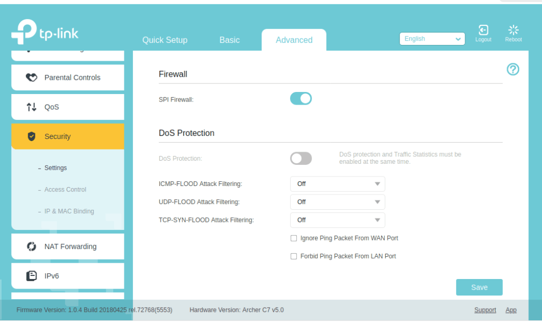The image size is (542, 325).
Task: Open the Parental Controls menu
Action: (x=68, y=78)
